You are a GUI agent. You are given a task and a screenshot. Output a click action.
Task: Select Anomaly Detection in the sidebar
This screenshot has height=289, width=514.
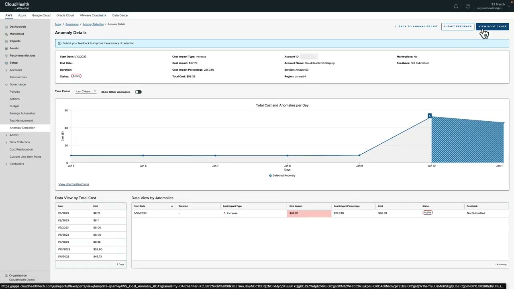tap(22, 128)
